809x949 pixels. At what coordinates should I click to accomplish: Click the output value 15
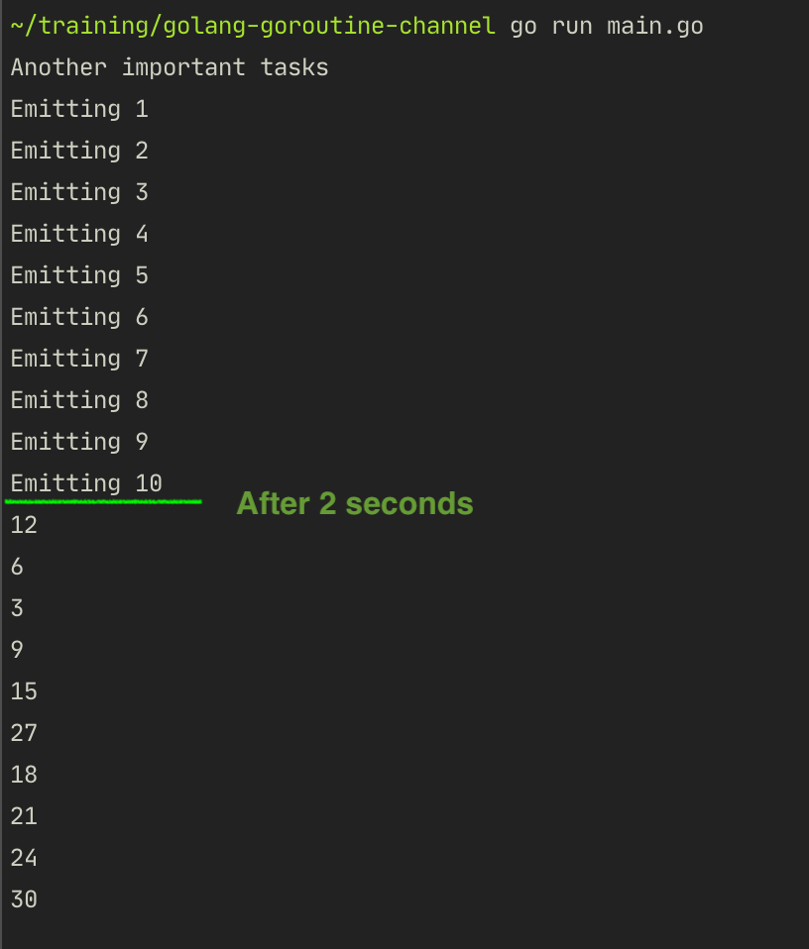pyautogui.click(x=24, y=691)
